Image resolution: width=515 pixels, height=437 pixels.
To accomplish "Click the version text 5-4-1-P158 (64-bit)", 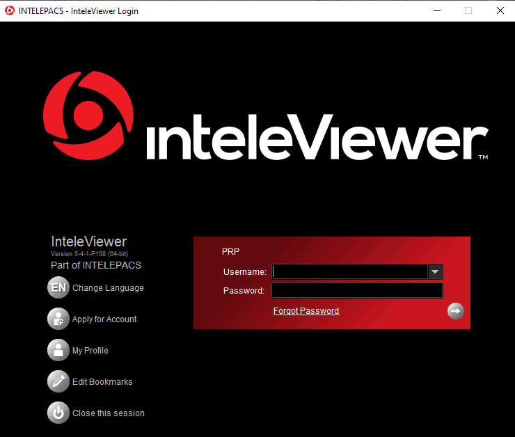I will tap(89, 254).
